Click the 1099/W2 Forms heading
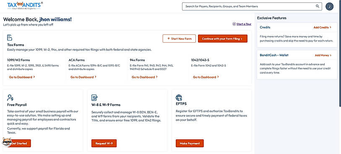 pyautogui.click(x=18, y=60)
